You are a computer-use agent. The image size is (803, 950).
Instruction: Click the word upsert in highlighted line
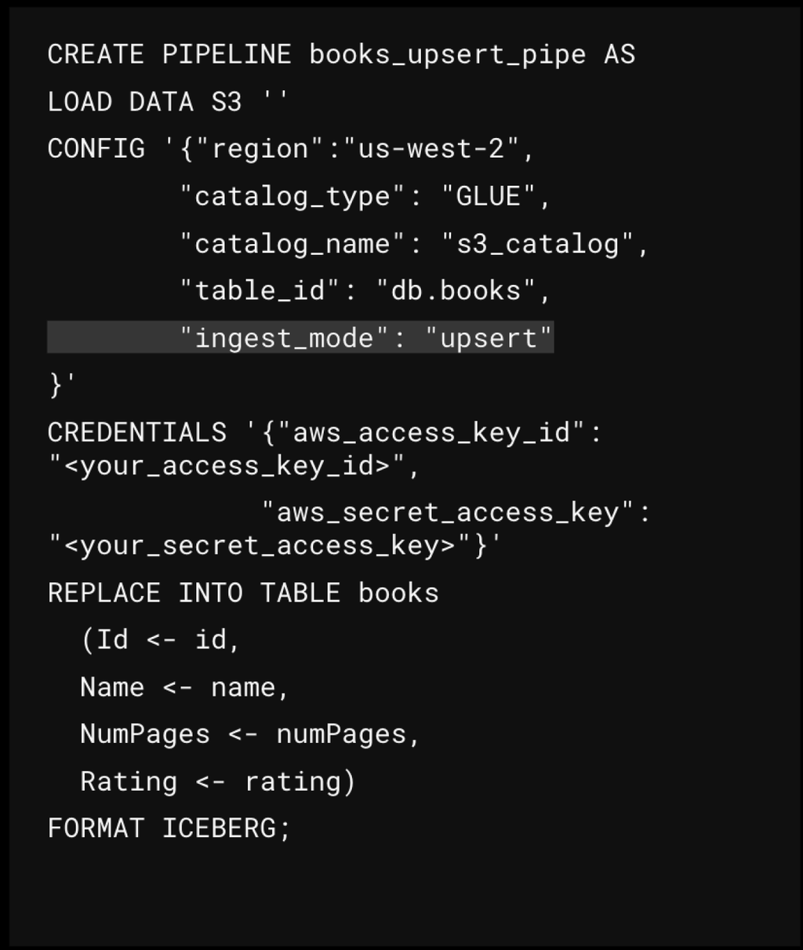coord(489,338)
